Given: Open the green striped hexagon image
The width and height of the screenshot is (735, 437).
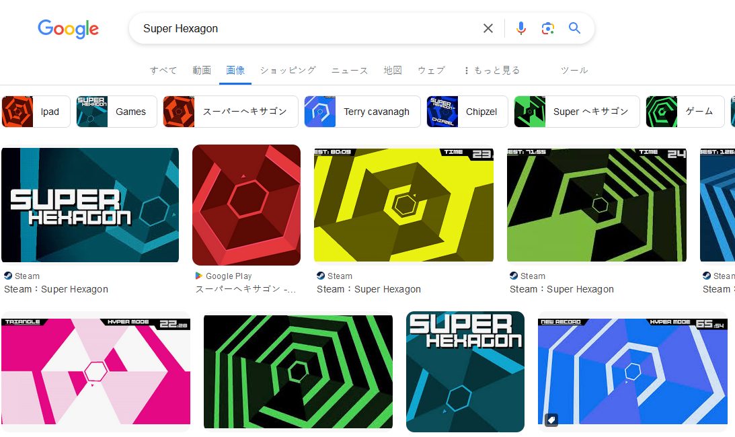Looking at the screenshot, I should click(298, 371).
